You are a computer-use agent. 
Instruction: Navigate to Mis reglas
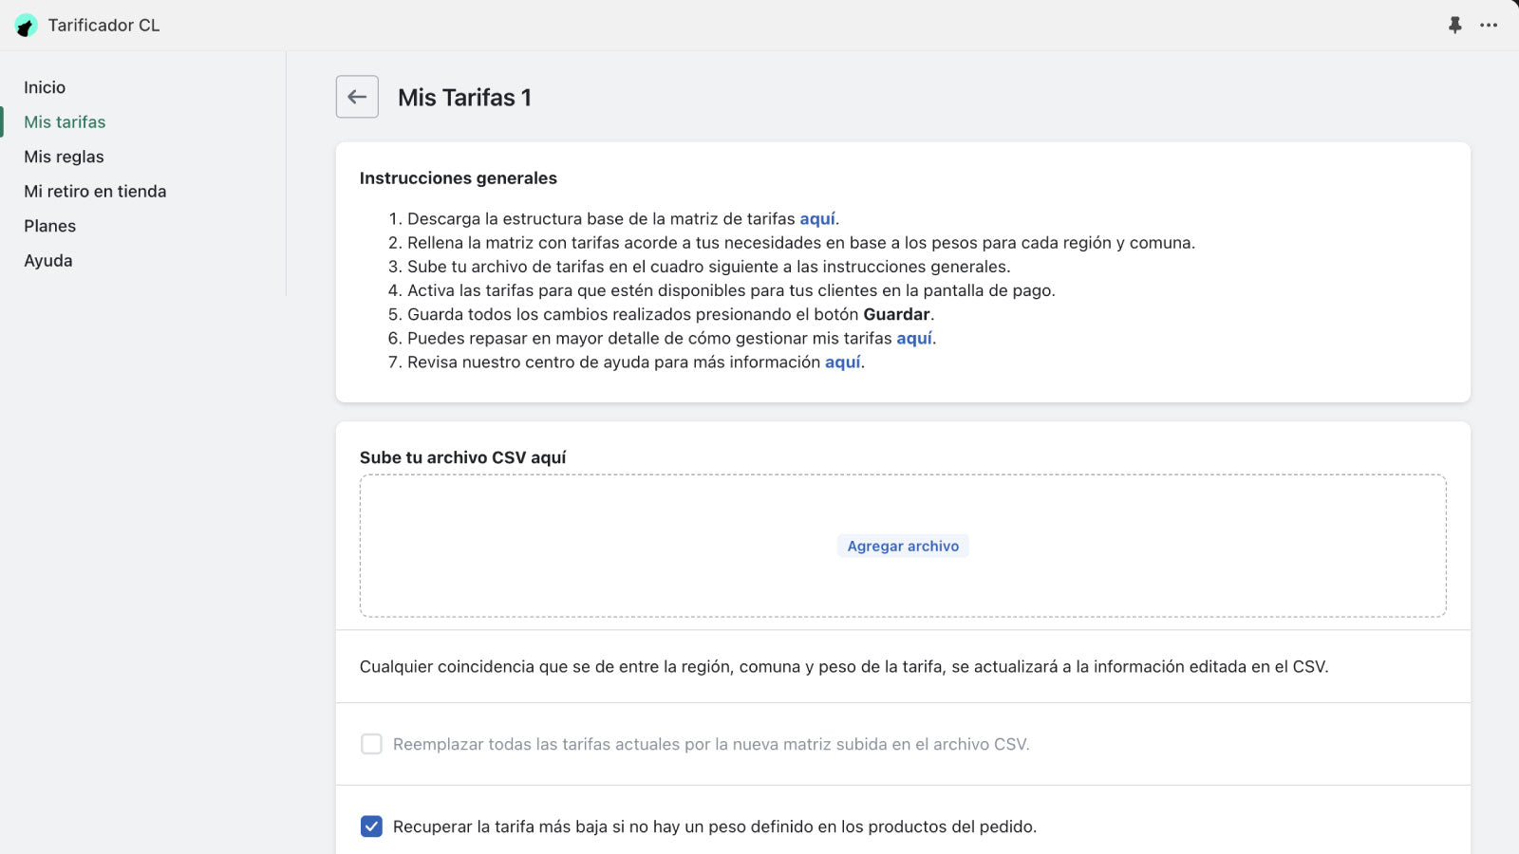64,157
